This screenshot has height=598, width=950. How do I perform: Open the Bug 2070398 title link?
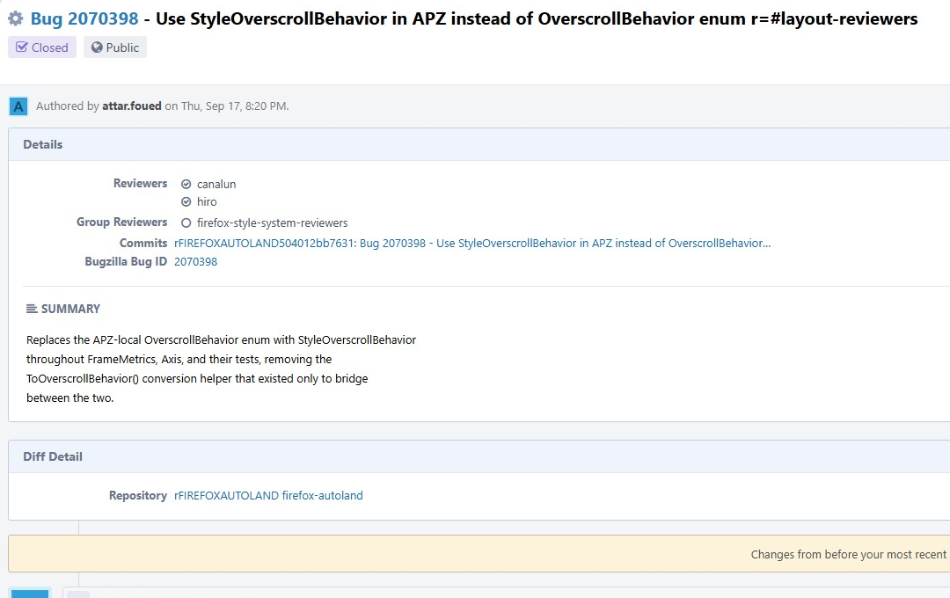(84, 18)
